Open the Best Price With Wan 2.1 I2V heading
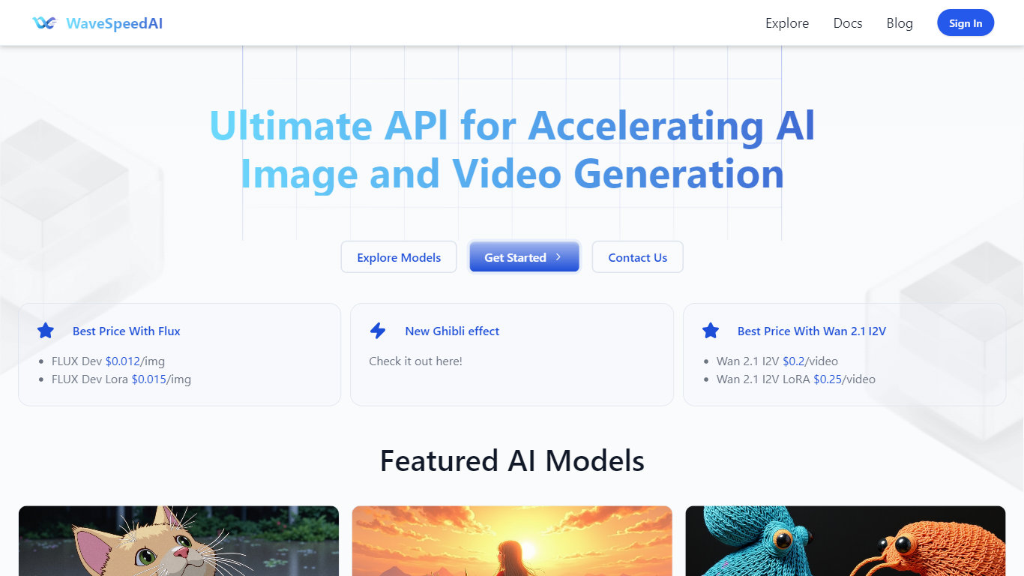1024x576 pixels. (x=812, y=331)
